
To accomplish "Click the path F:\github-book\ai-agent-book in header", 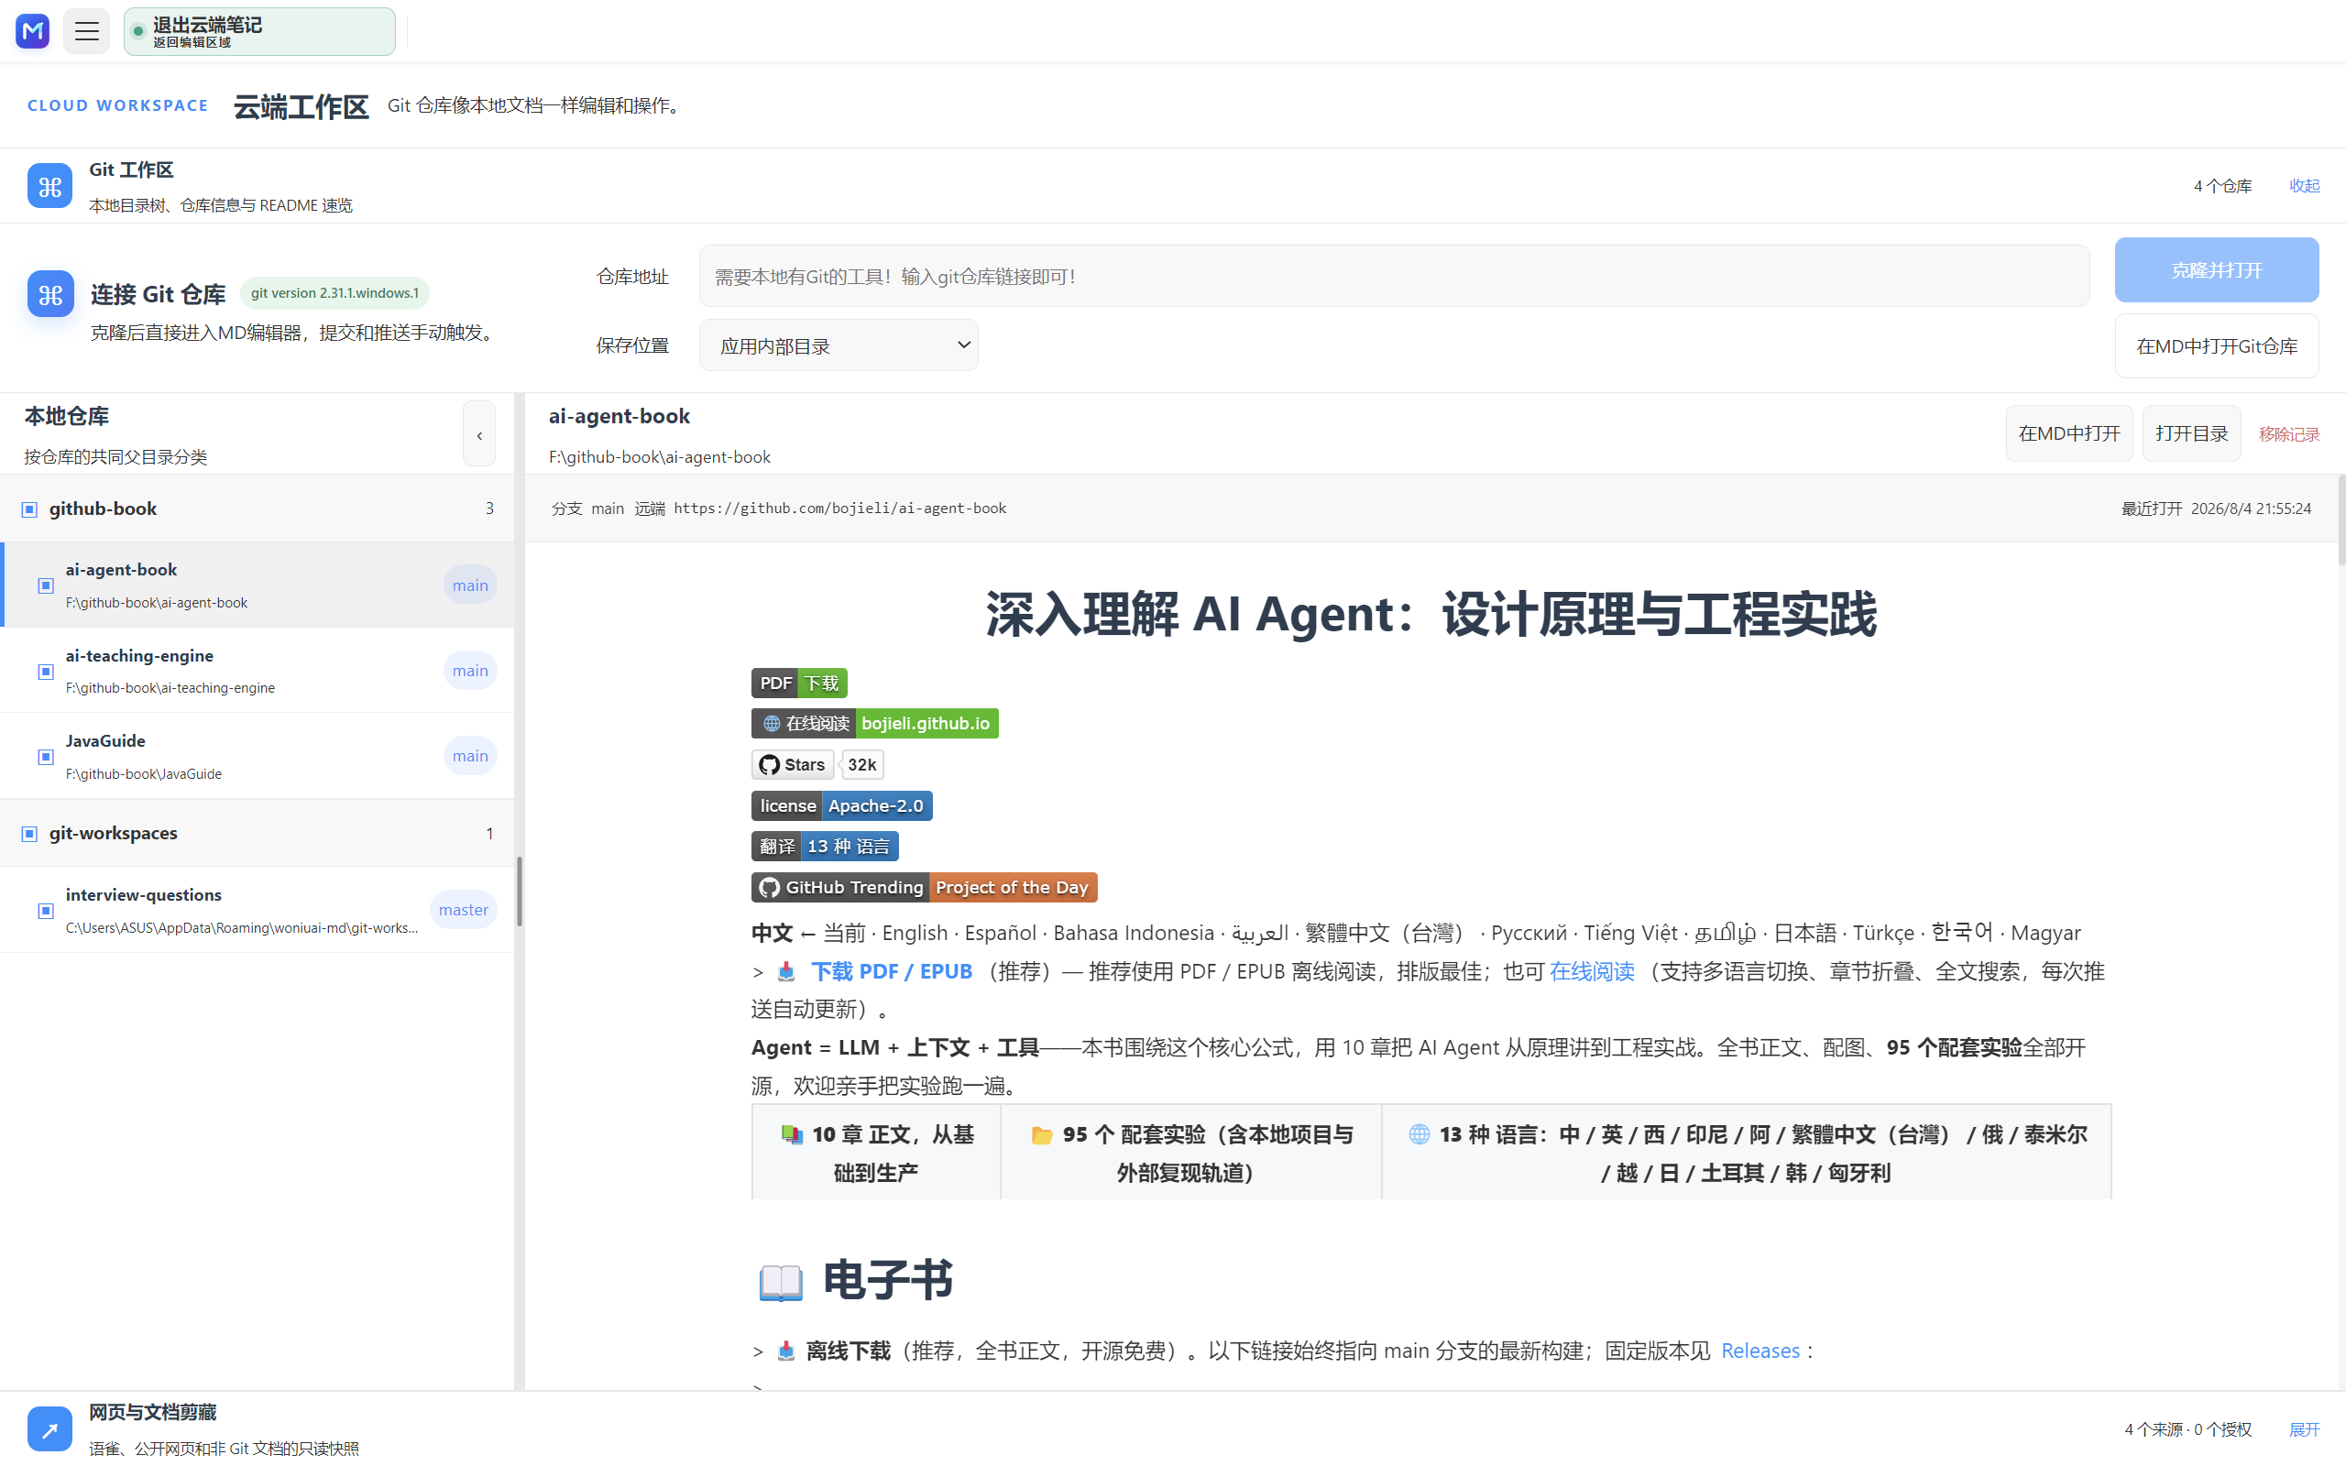I will click(659, 456).
